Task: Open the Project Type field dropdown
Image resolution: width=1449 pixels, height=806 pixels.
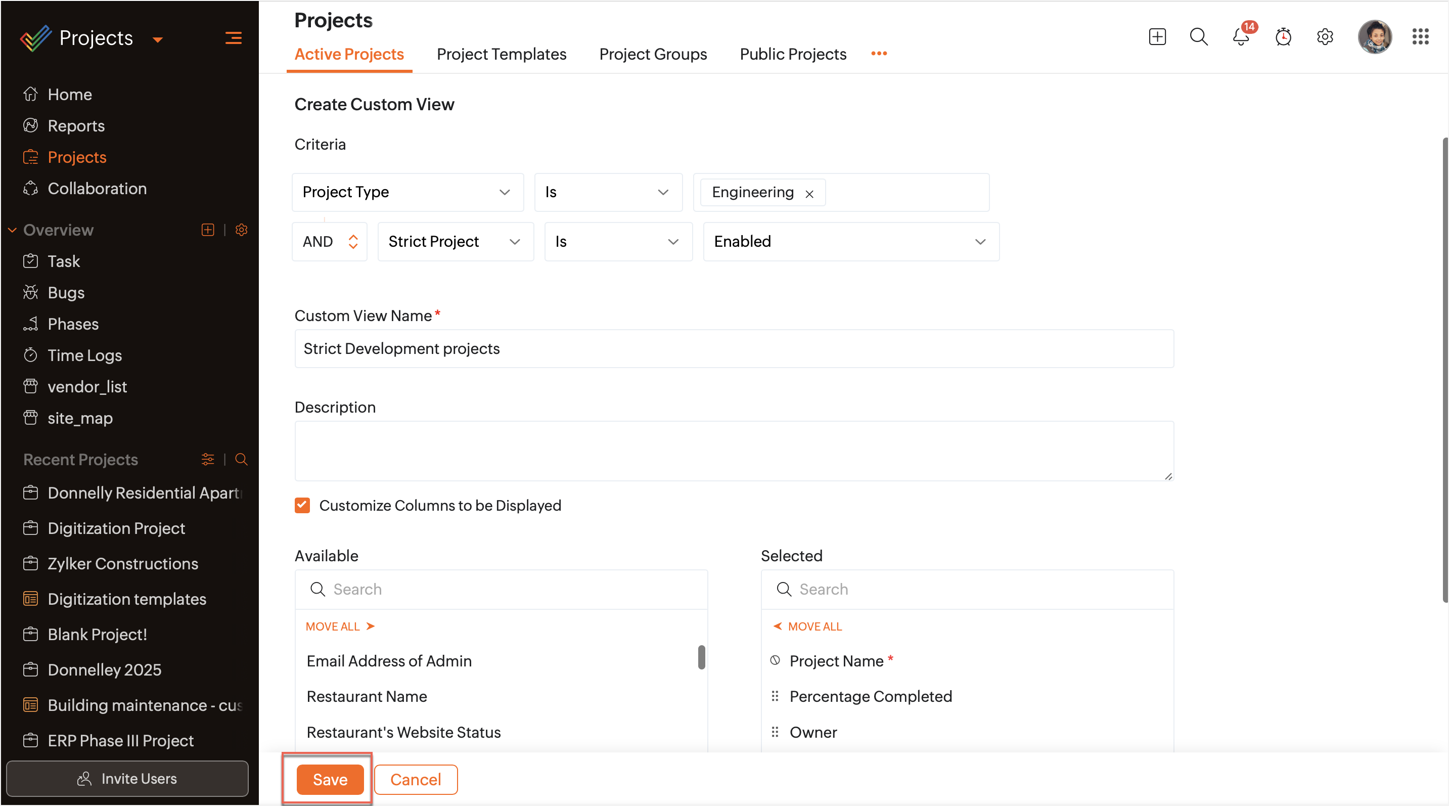Action: [407, 192]
